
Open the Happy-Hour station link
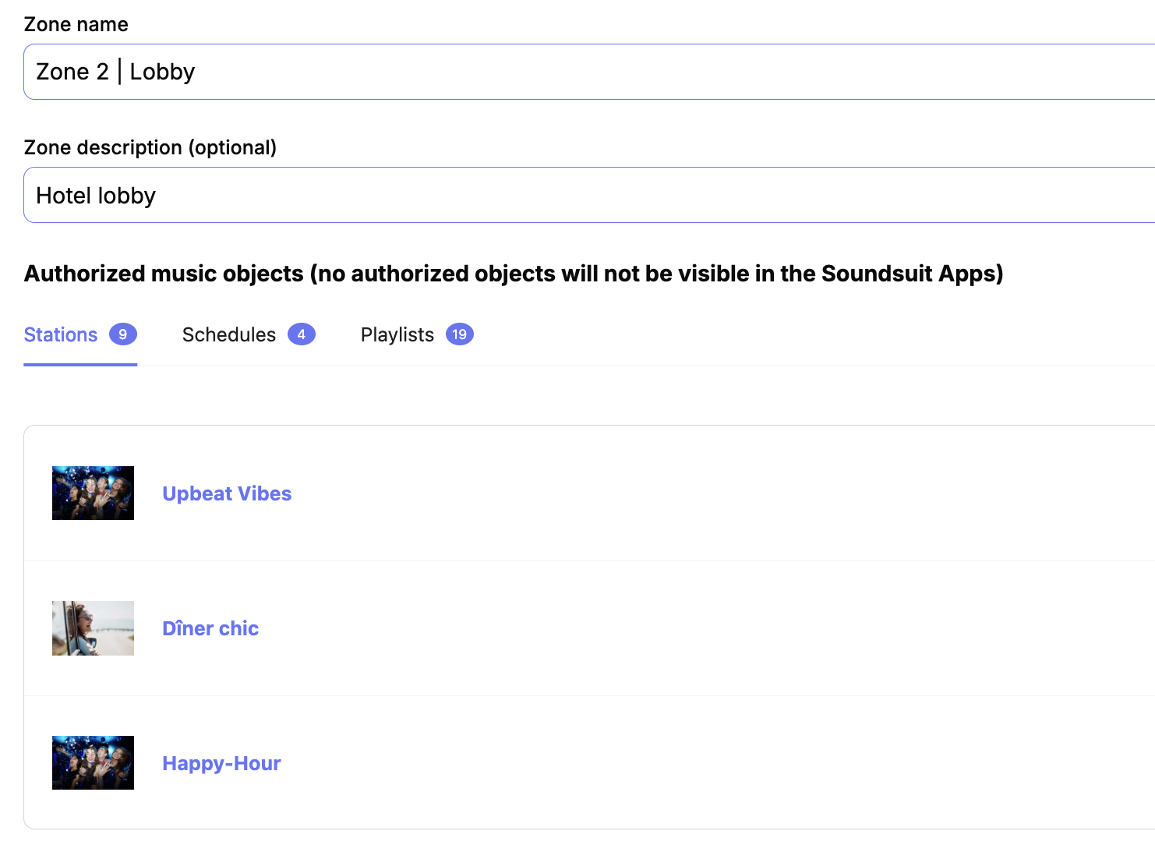tap(221, 763)
